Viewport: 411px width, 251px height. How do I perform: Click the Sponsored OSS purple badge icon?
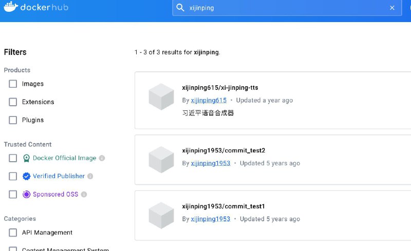click(x=26, y=195)
